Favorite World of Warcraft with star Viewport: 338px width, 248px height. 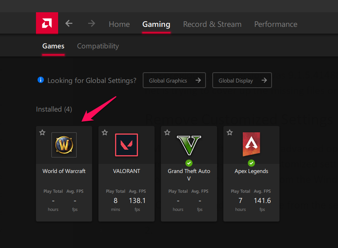42,132
